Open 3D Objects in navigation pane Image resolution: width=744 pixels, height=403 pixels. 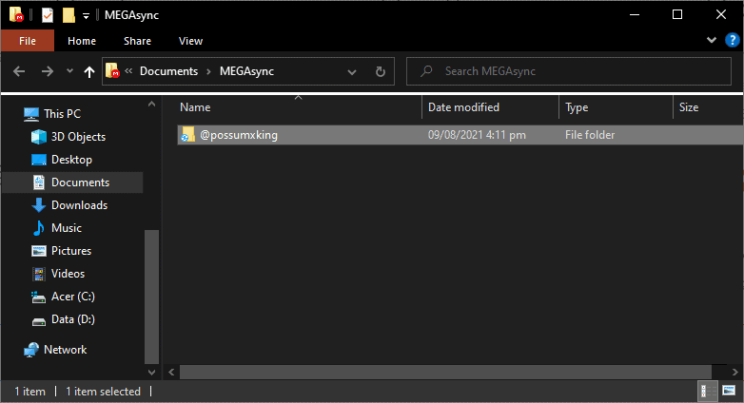click(78, 137)
